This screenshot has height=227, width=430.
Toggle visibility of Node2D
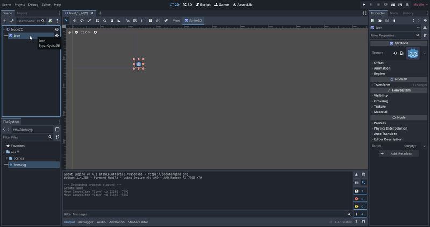coord(57,29)
